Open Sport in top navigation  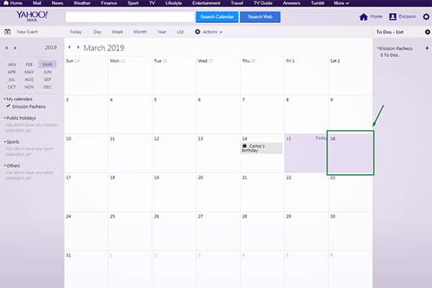pyautogui.click(x=132, y=3)
